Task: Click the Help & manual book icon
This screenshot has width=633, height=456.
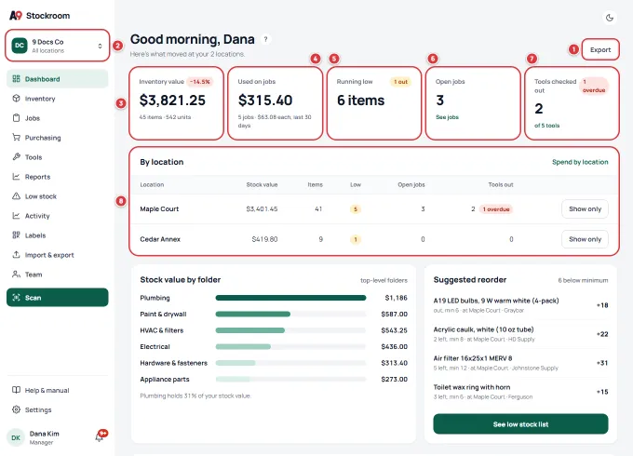Action: (x=16, y=390)
